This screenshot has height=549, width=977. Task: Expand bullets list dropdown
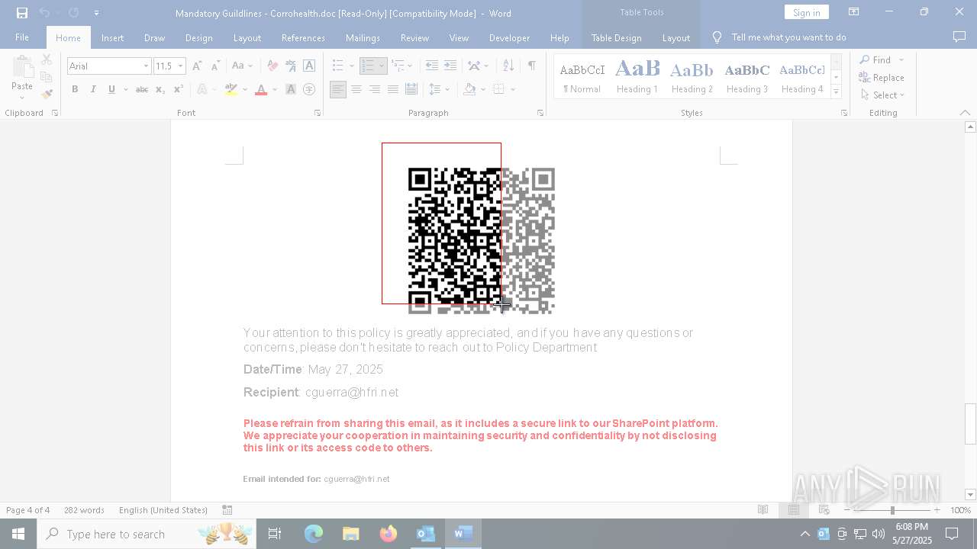click(x=352, y=66)
